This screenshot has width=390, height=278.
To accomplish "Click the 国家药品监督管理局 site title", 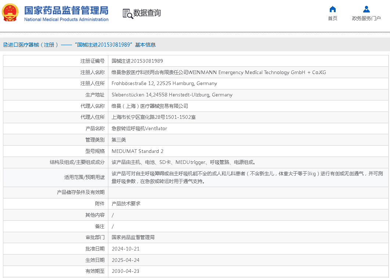I will click(66, 10).
